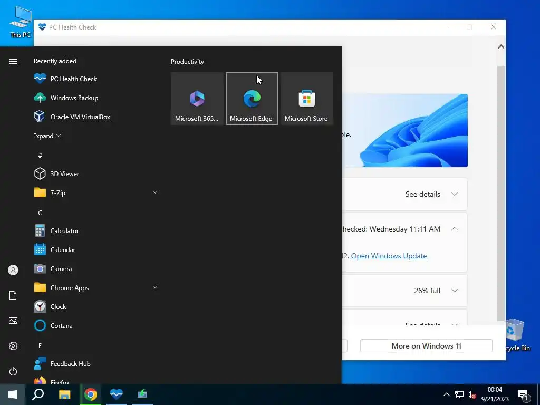Click the user account icon in Start
540x405 pixels.
point(13,270)
